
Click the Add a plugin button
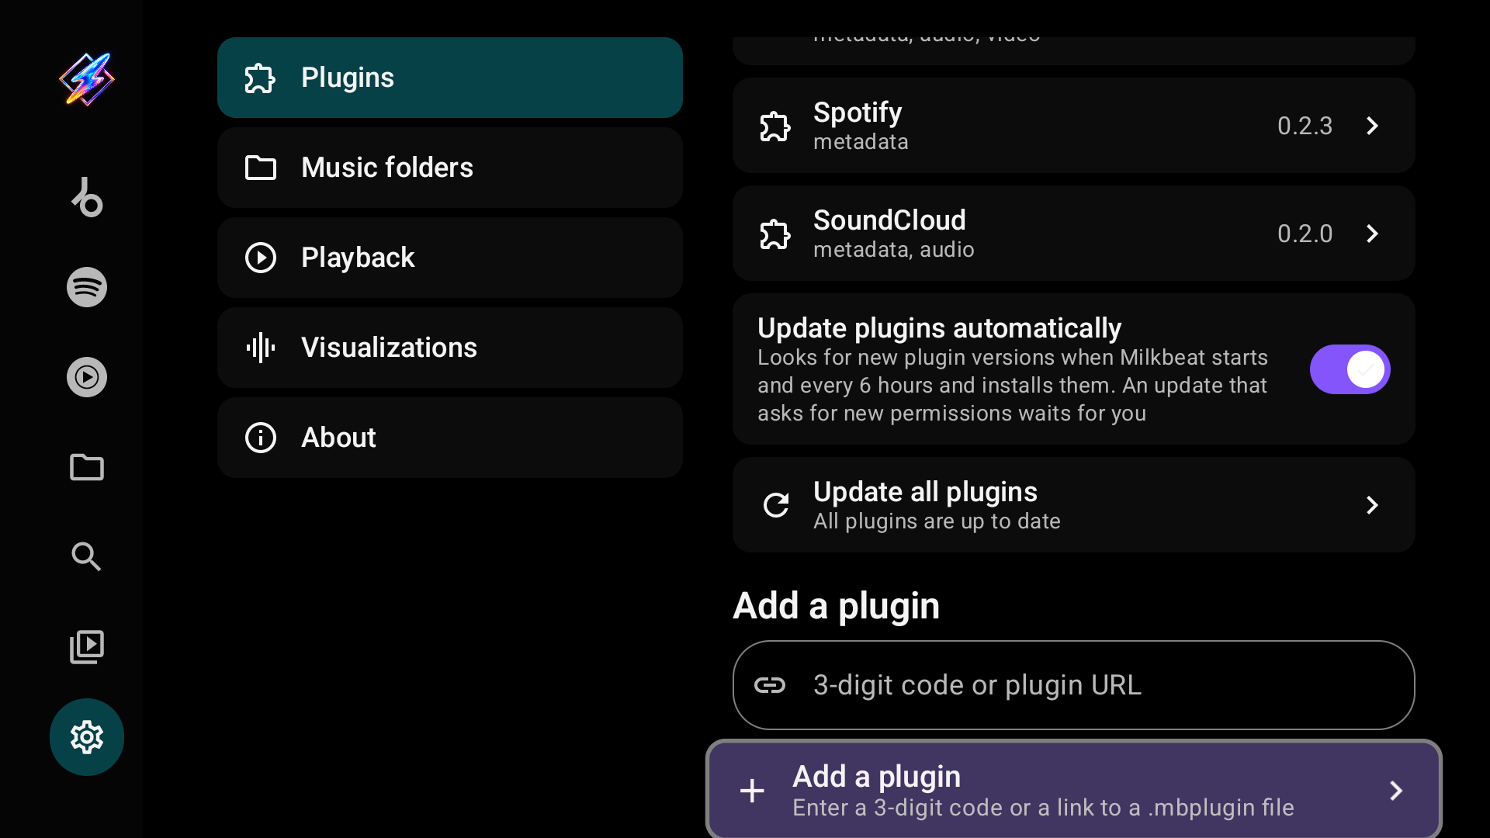(x=1074, y=790)
